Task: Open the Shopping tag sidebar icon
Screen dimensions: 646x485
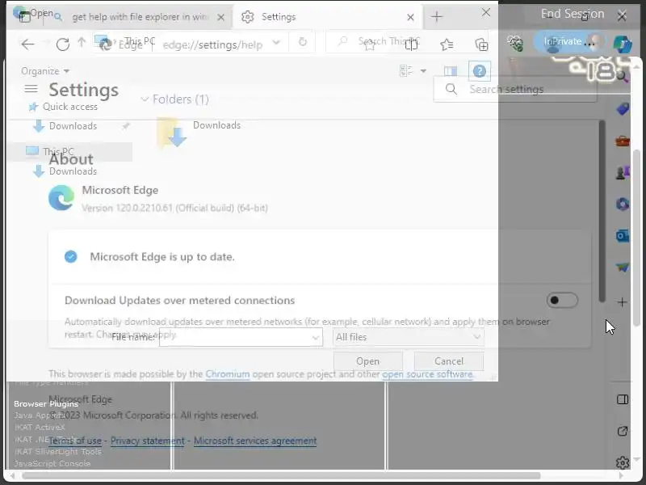Action: point(623,109)
